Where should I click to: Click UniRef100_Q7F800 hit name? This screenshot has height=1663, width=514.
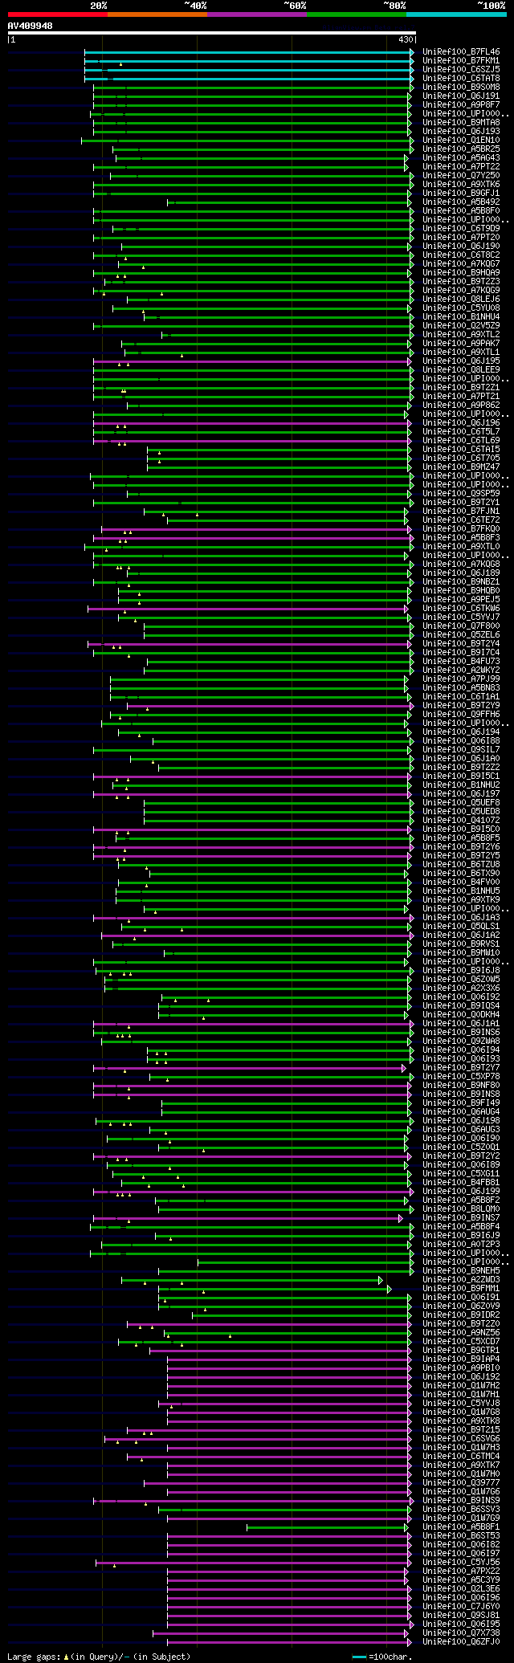[461, 626]
